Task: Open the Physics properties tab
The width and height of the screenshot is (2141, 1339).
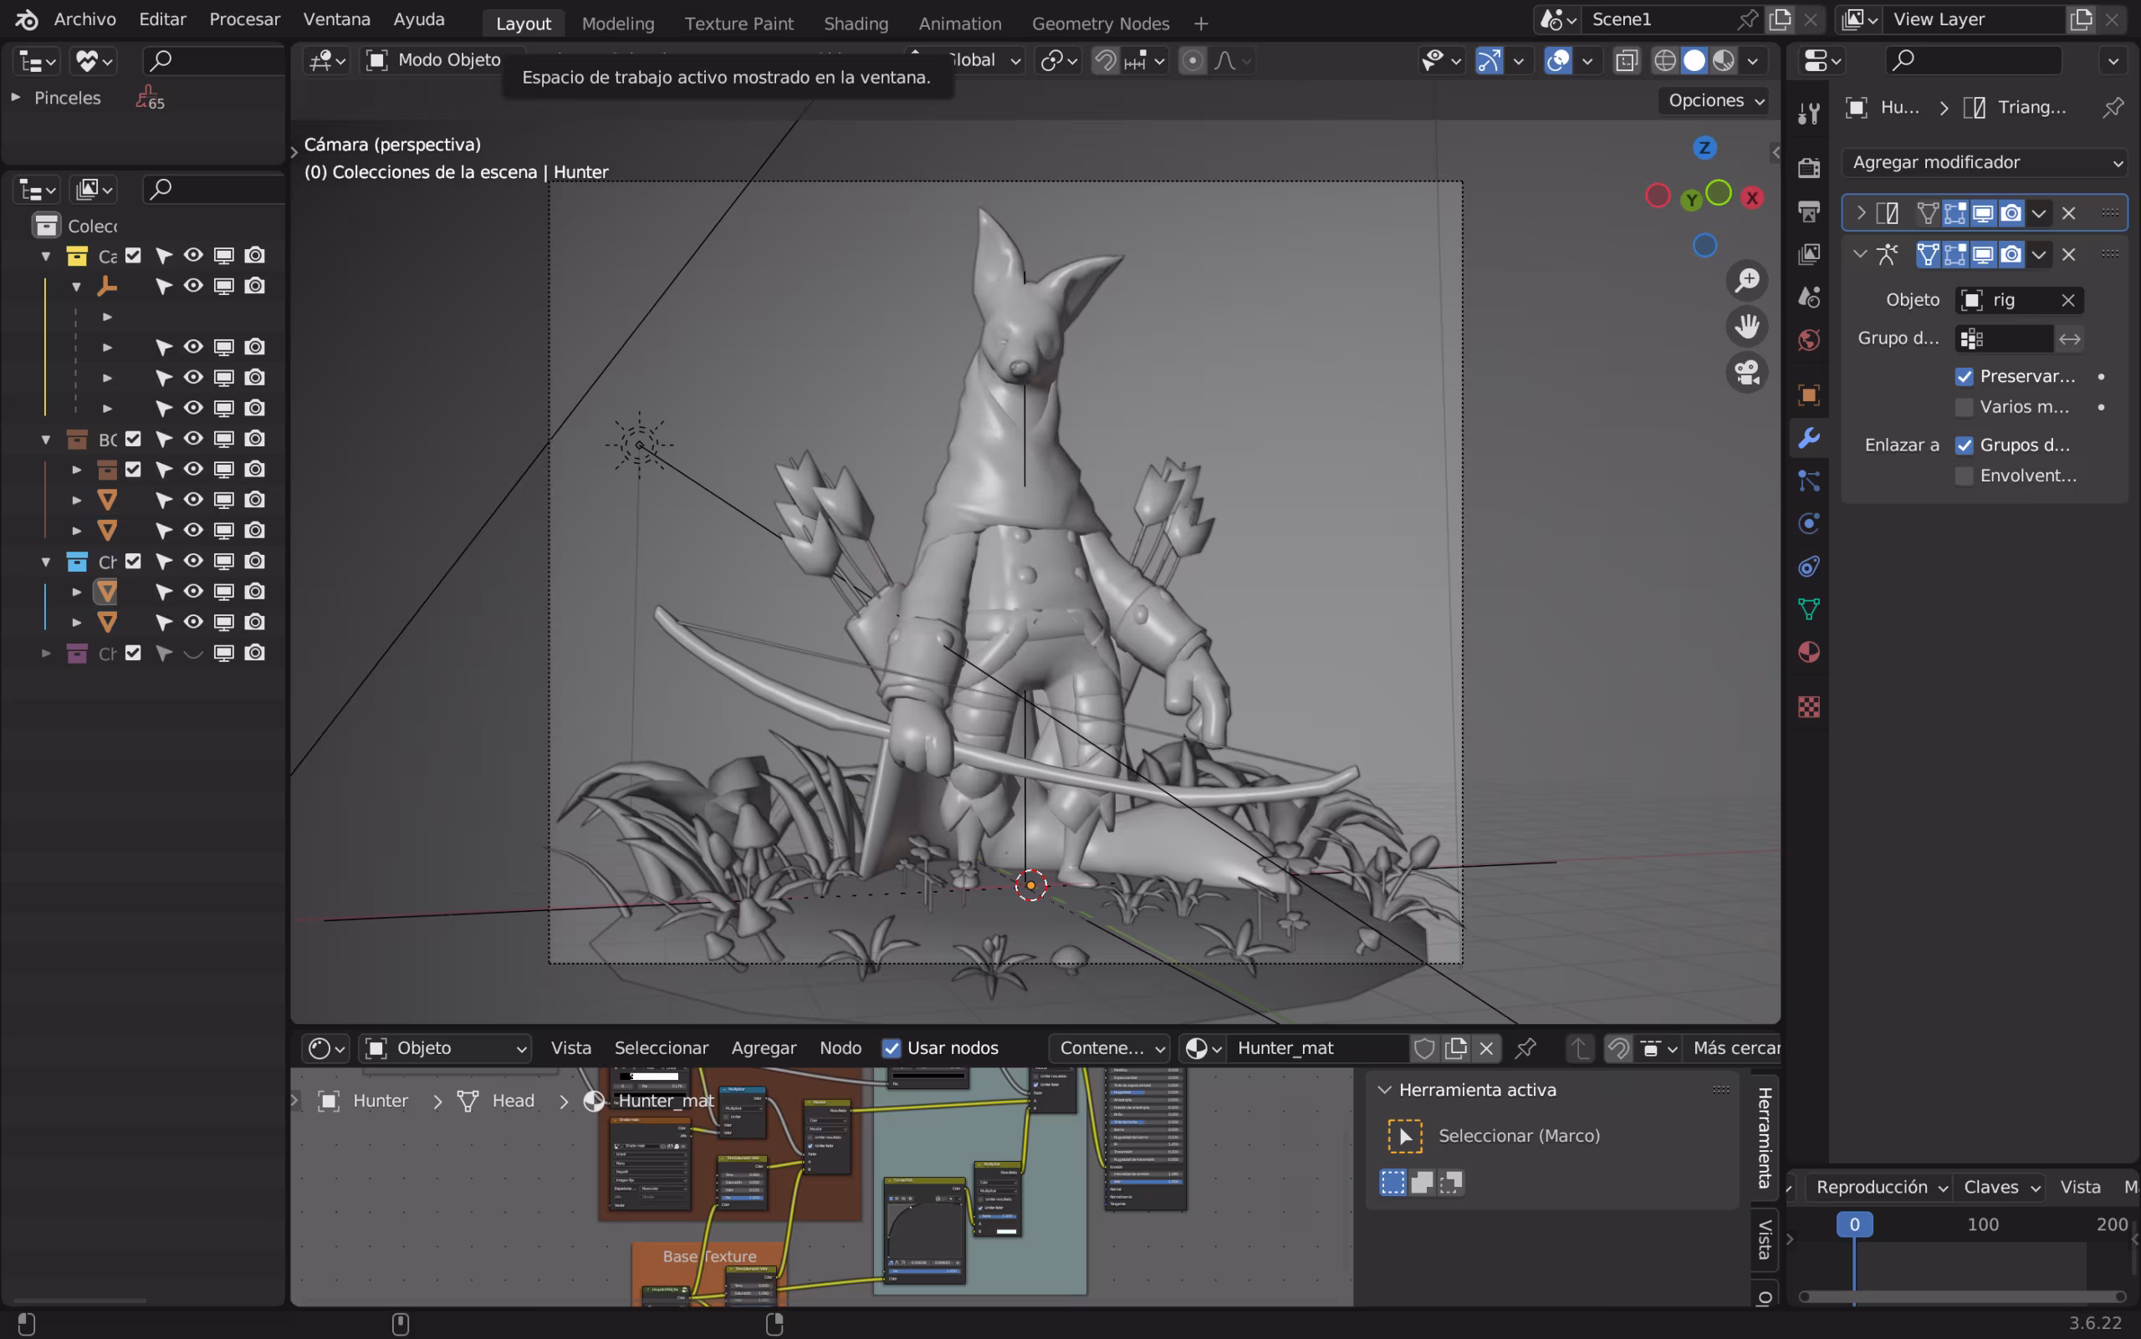Action: [1809, 523]
